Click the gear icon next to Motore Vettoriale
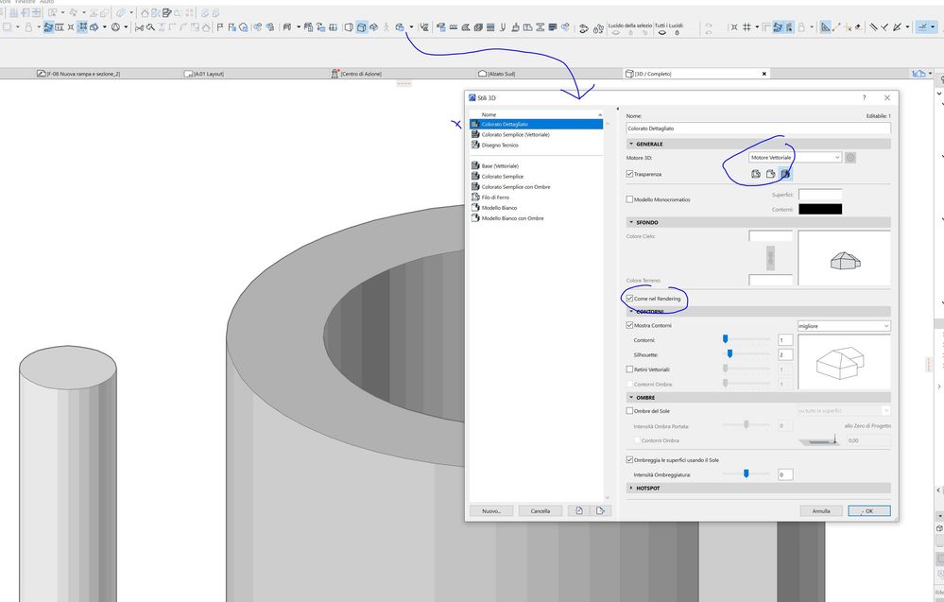This screenshot has height=602, width=944. 850,157
